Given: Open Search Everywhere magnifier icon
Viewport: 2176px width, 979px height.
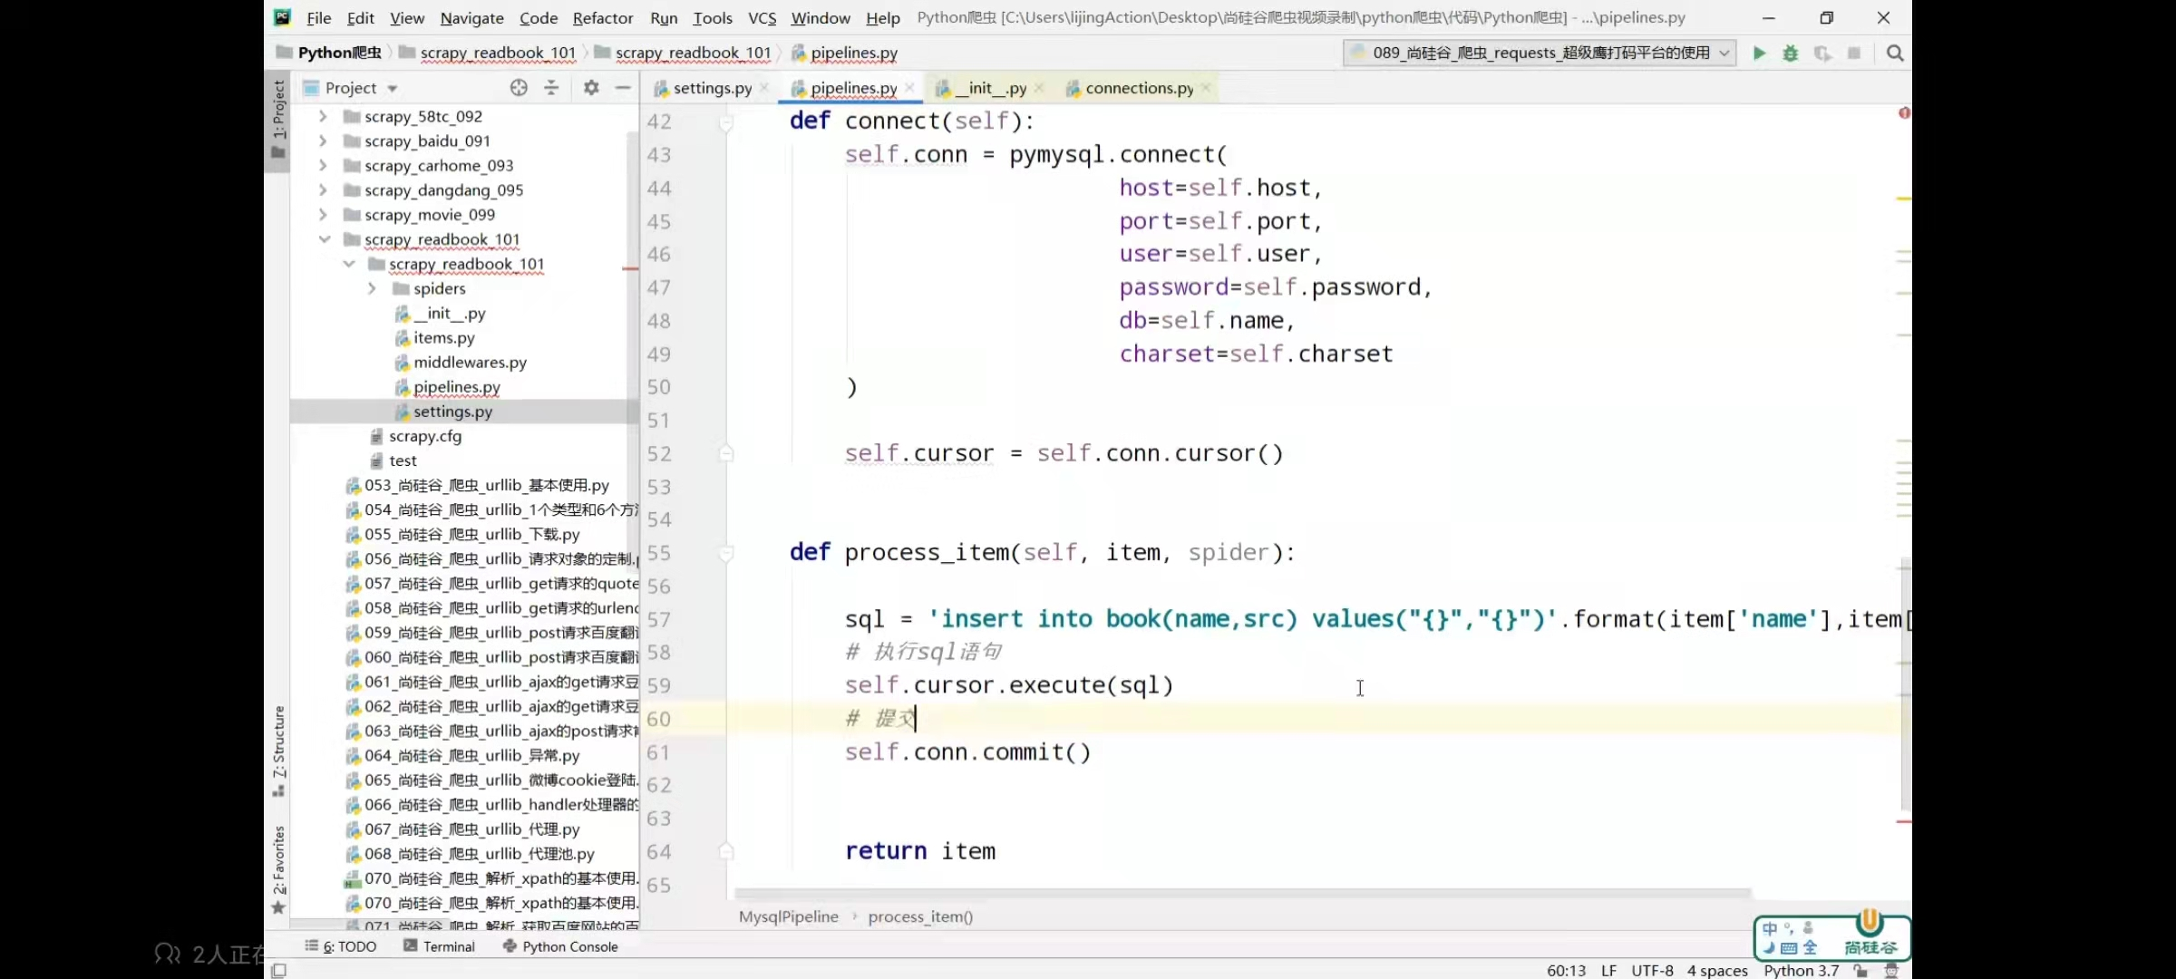Looking at the screenshot, I should 1895,53.
